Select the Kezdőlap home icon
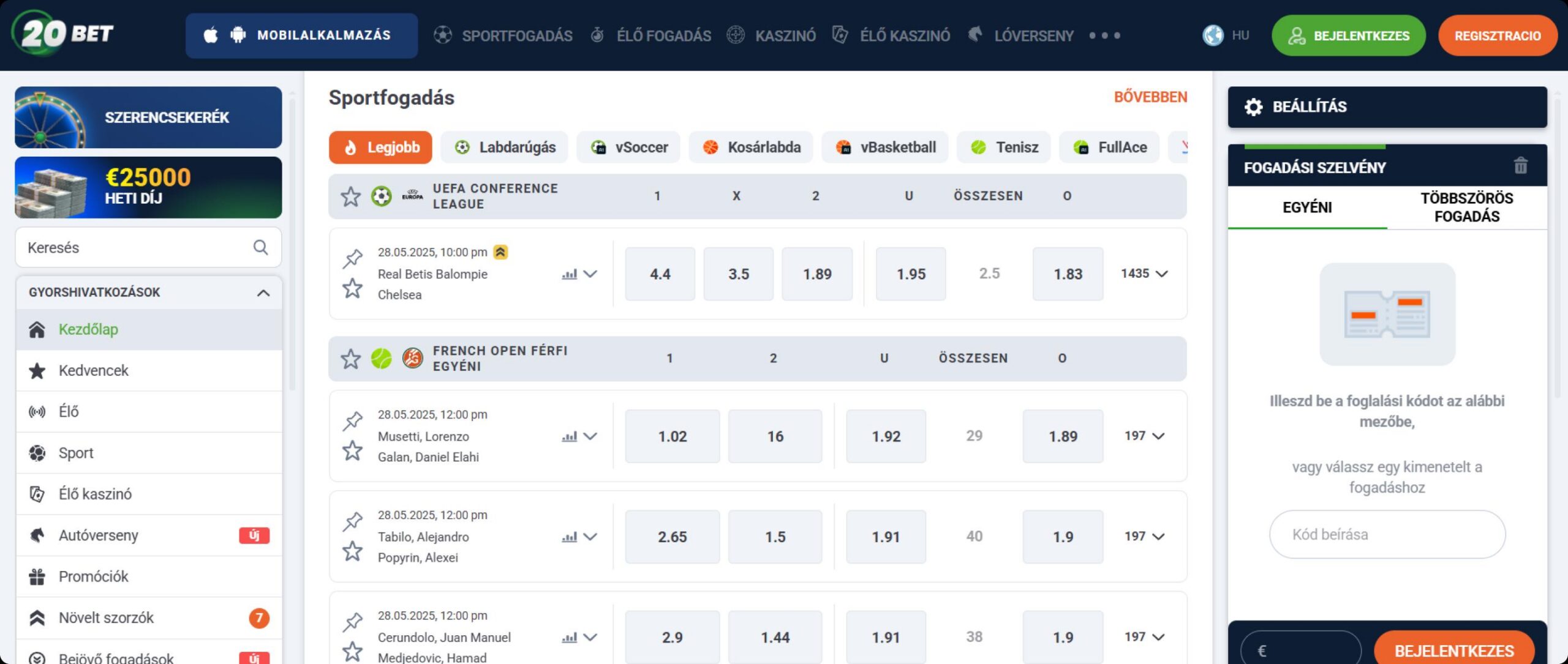This screenshot has width=1568, height=664. click(38, 329)
